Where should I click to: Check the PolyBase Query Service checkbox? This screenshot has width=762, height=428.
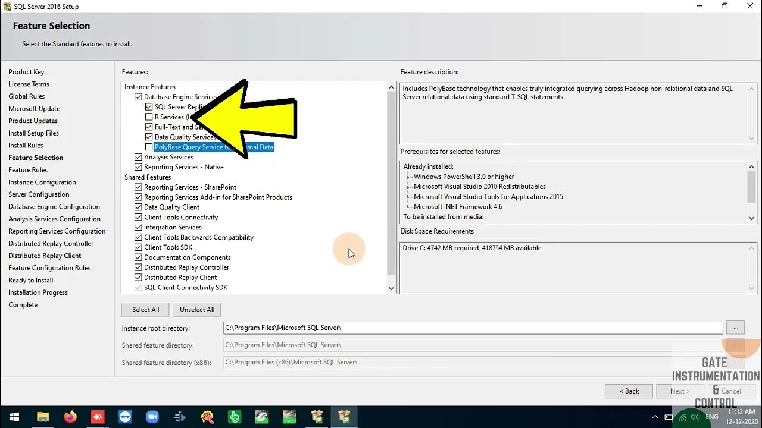[x=149, y=147]
